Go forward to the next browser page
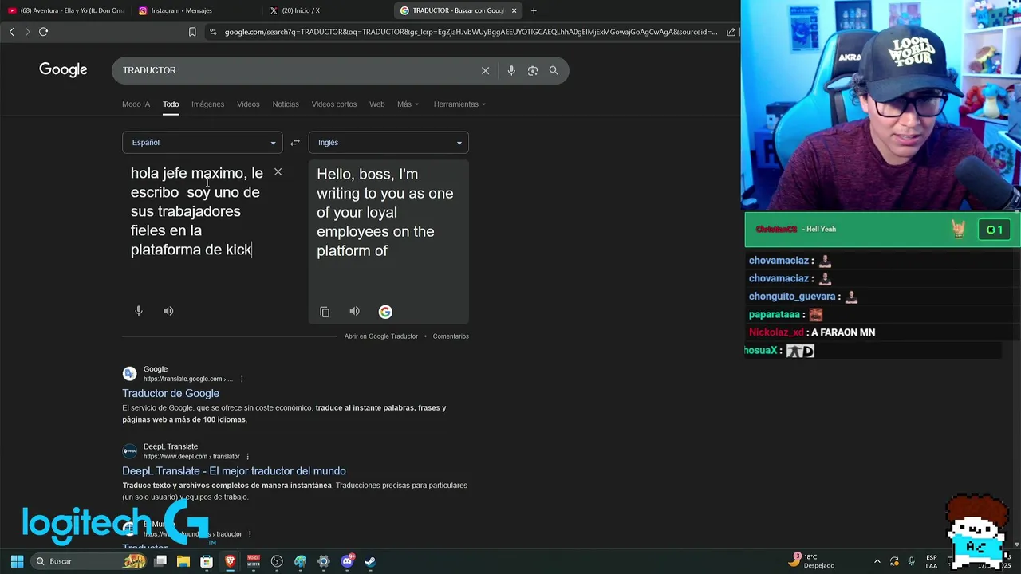The width and height of the screenshot is (1021, 574). click(x=27, y=32)
